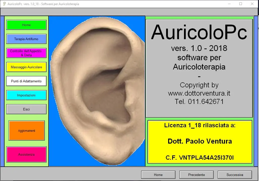The height and width of the screenshot is (181, 259).
Task: Click the AuricoloPc title bar app icon
Action: (4, 4)
